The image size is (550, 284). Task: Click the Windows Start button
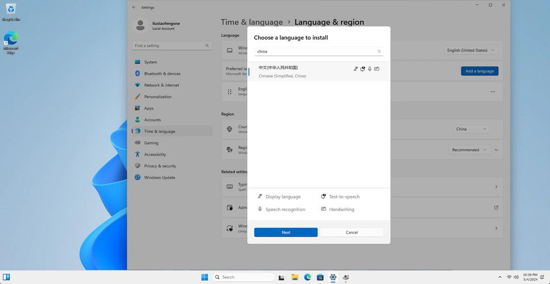[x=204, y=277]
